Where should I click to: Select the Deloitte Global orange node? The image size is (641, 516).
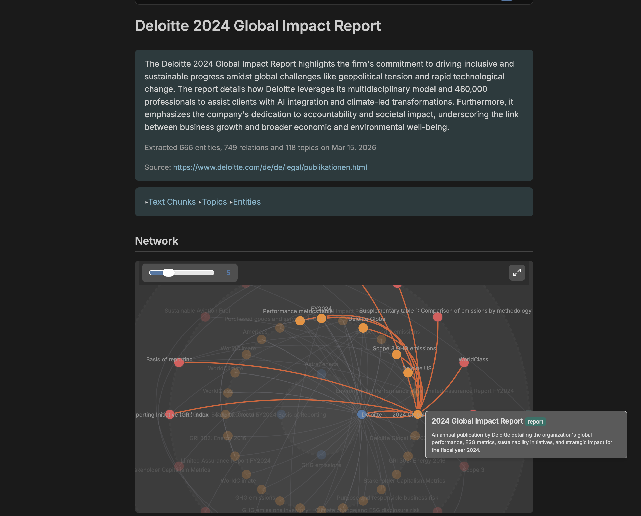pos(363,328)
